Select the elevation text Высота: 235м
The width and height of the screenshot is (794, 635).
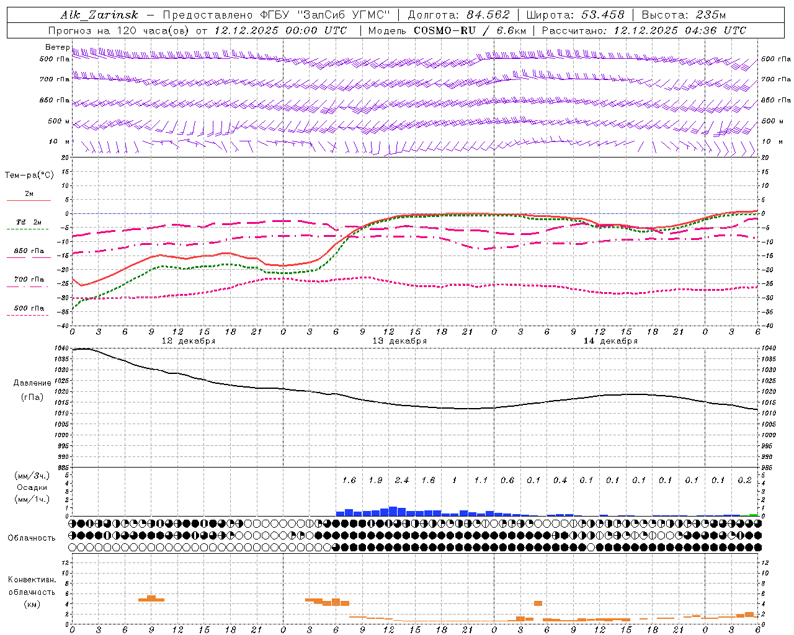684,15
